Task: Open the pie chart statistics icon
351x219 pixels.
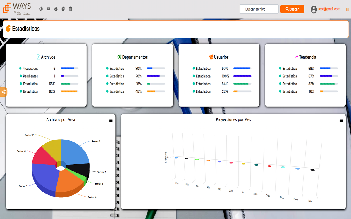Action: pyautogui.click(x=63, y=9)
